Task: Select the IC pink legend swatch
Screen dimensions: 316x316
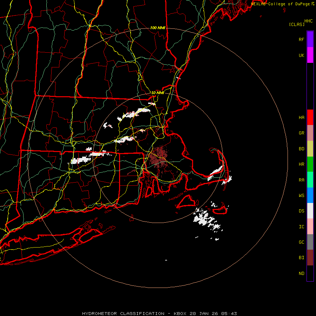Action: (x=310, y=226)
